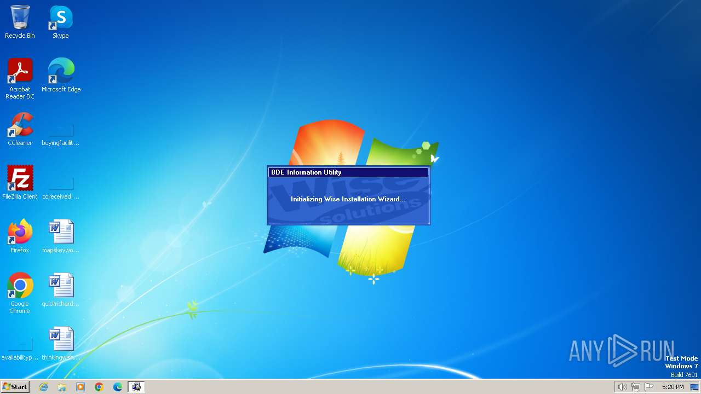Viewport: 701px width, 394px height.
Task: Launch the FileZilla Client shortcut
Action: [x=20, y=183]
